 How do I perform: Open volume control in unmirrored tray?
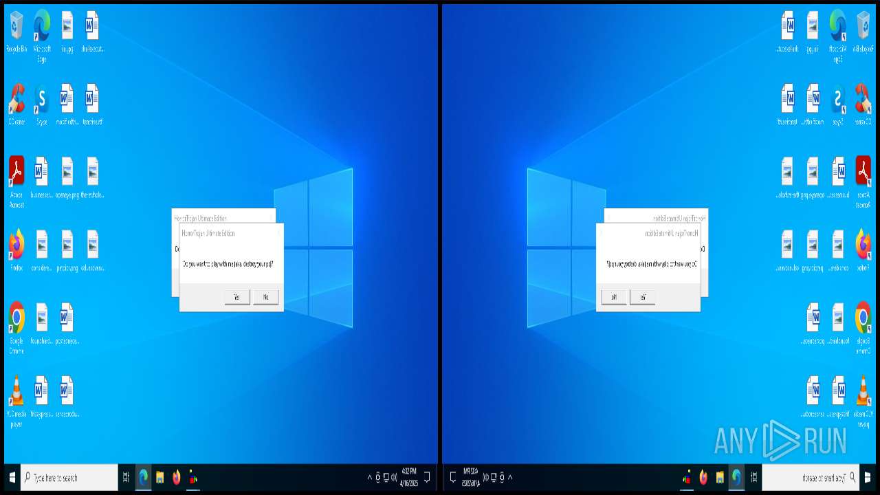[393, 477]
